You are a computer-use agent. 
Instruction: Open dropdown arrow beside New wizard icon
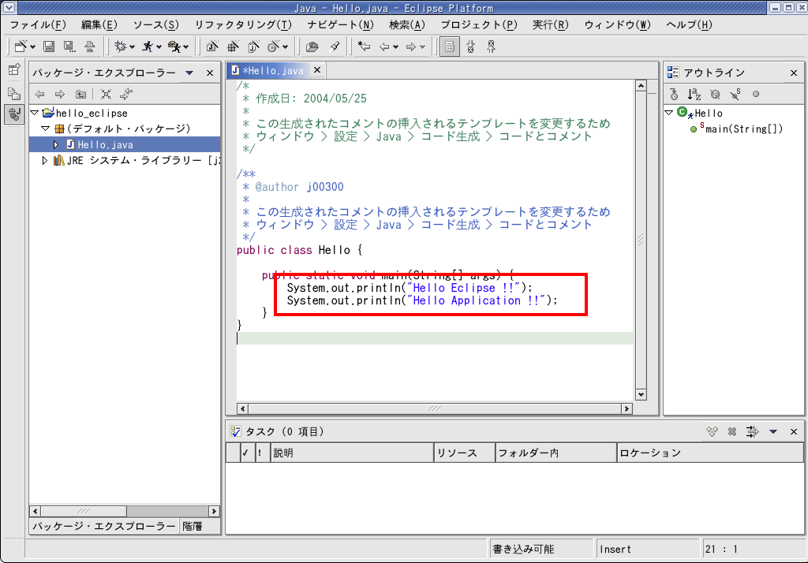pyautogui.click(x=33, y=47)
